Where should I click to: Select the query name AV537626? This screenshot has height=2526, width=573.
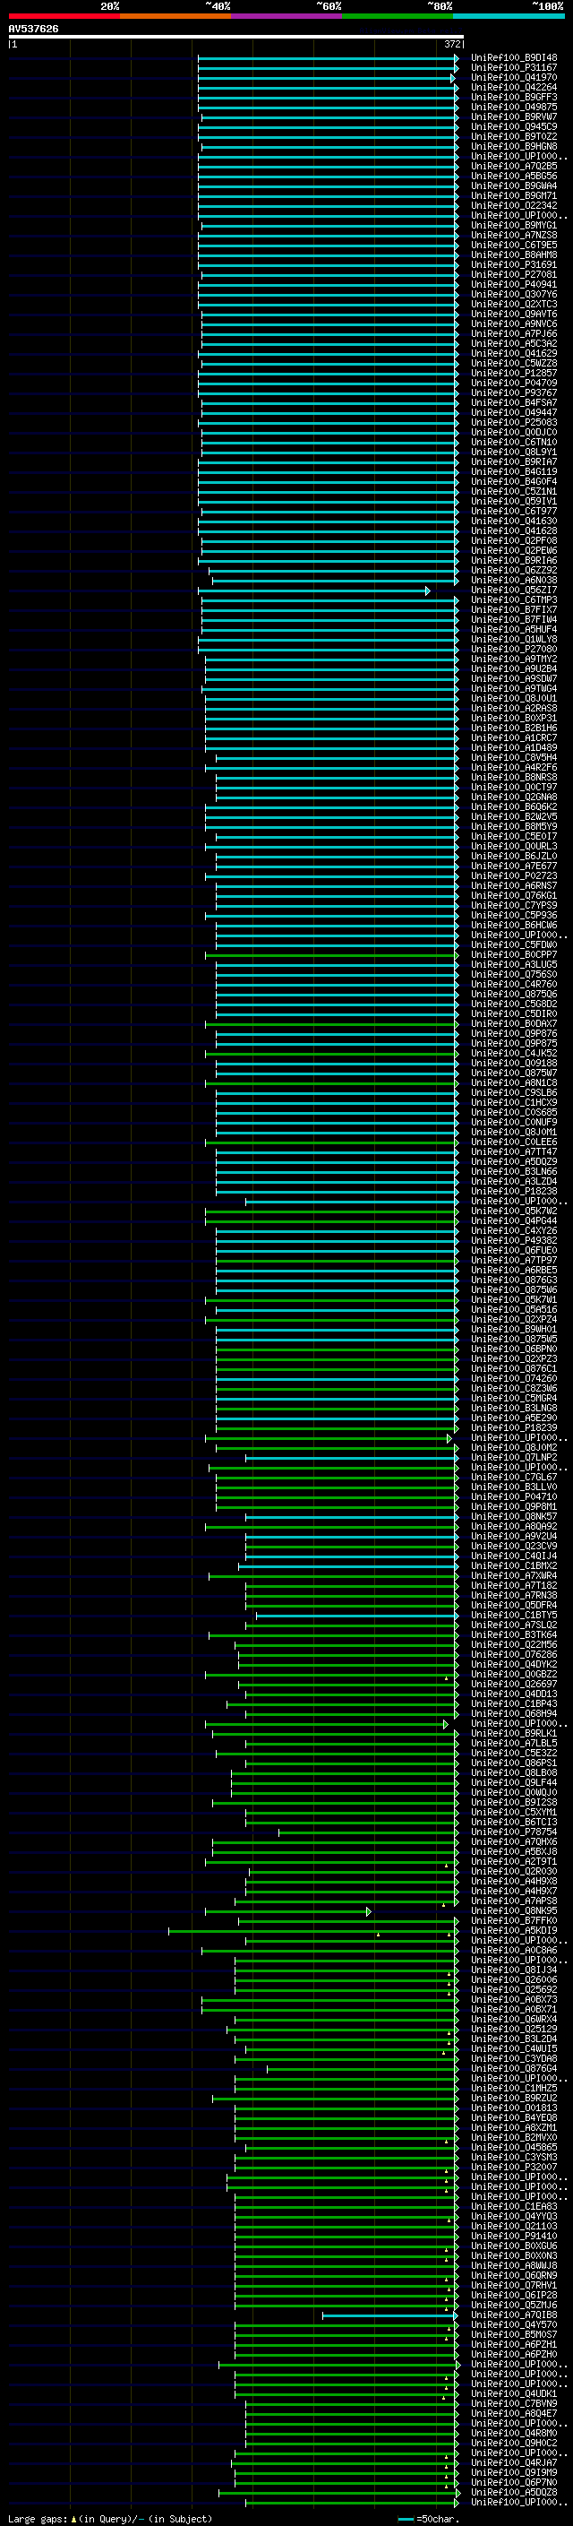(x=33, y=30)
